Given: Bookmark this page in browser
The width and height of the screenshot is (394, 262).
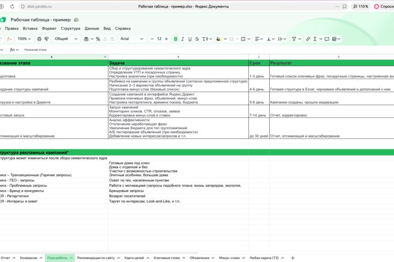Looking at the screenshot, I should pyautogui.click(x=345, y=7).
